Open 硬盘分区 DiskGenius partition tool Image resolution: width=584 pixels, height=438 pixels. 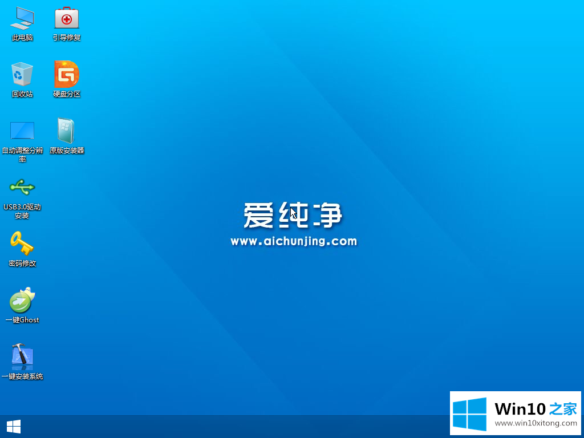pyautogui.click(x=67, y=74)
